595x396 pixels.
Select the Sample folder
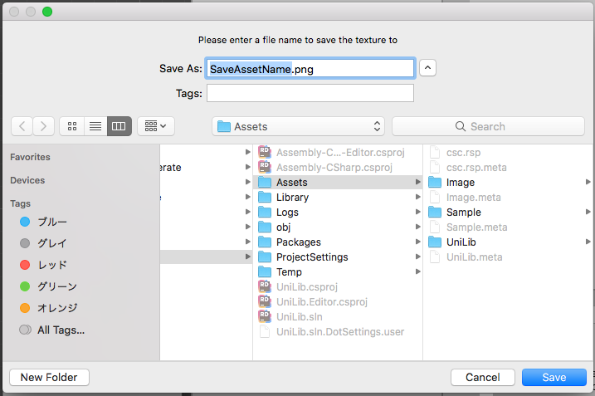(x=509, y=213)
